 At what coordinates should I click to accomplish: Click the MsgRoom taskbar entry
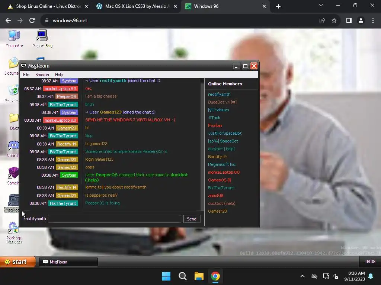point(68,262)
